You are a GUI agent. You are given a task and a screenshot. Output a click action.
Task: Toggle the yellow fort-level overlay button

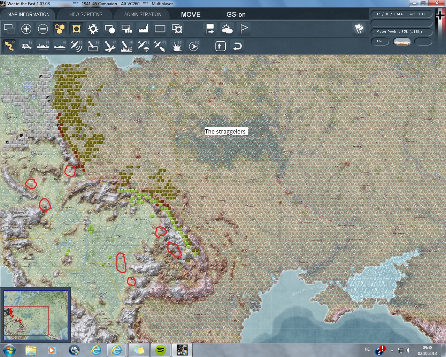(x=76, y=29)
